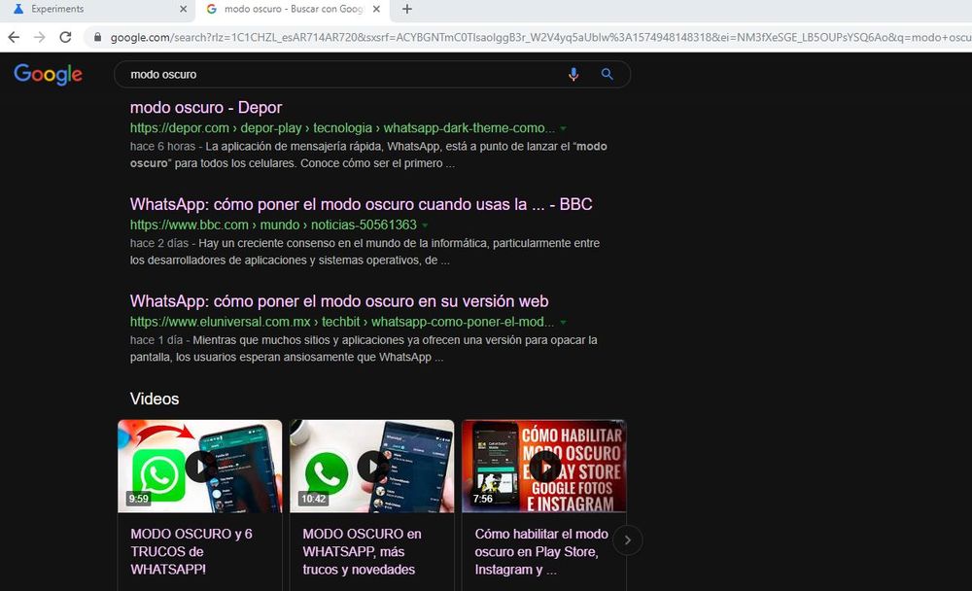Viewport: 972px width, 591px height.
Task: Click the bbc.com green URL breadcrumb
Action: click(273, 225)
